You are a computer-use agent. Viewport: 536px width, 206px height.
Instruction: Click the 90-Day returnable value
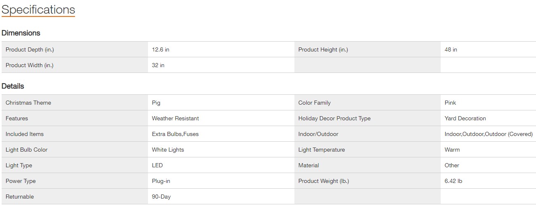[161, 197]
